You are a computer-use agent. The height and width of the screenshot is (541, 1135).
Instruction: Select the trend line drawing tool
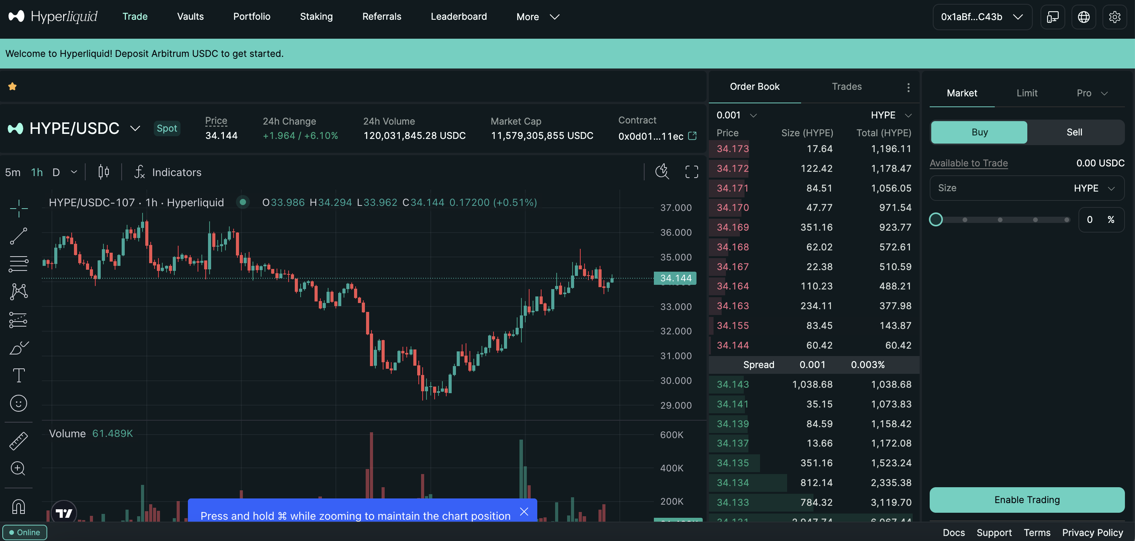pyautogui.click(x=19, y=236)
